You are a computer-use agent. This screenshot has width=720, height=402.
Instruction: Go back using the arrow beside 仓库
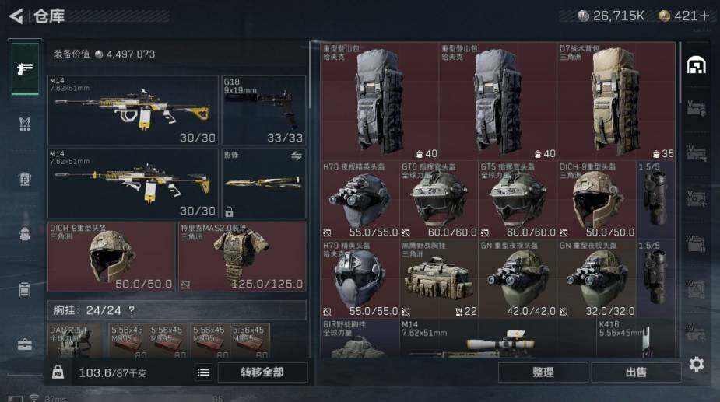pyautogui.click(x=15, y=16)
